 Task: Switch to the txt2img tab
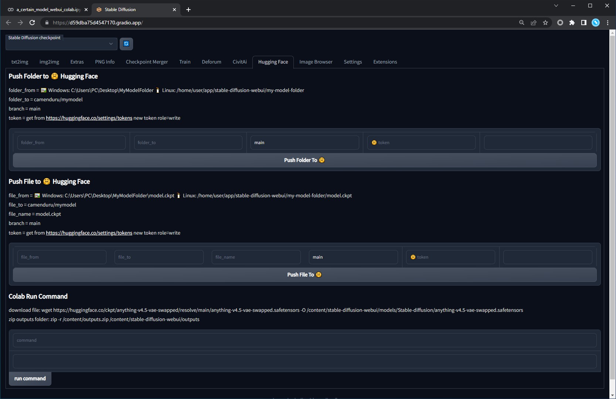pos(20,62)
